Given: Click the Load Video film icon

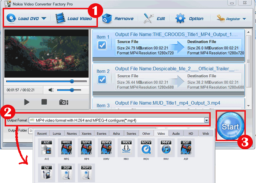Looking at the screenshot, I should (x=60, y=18).
